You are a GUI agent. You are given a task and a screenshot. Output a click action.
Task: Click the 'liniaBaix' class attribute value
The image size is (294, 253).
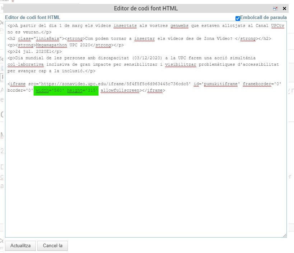click(x=47, y=39)
